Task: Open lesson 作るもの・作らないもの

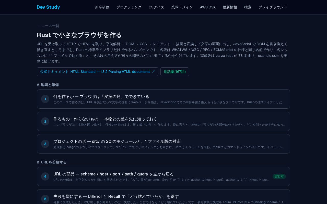Action: click(x=163, y=121)
